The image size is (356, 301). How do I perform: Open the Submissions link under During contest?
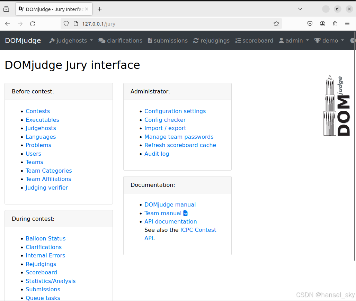click(43, 290)
